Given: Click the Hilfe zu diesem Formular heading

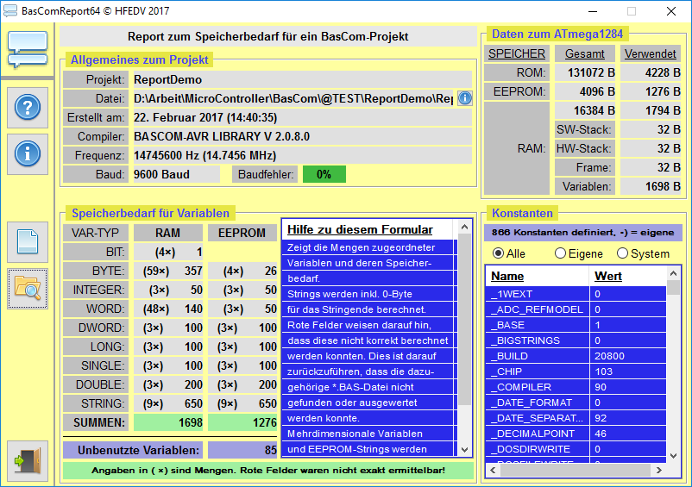Looking at the screenshot, I should 360,229.
